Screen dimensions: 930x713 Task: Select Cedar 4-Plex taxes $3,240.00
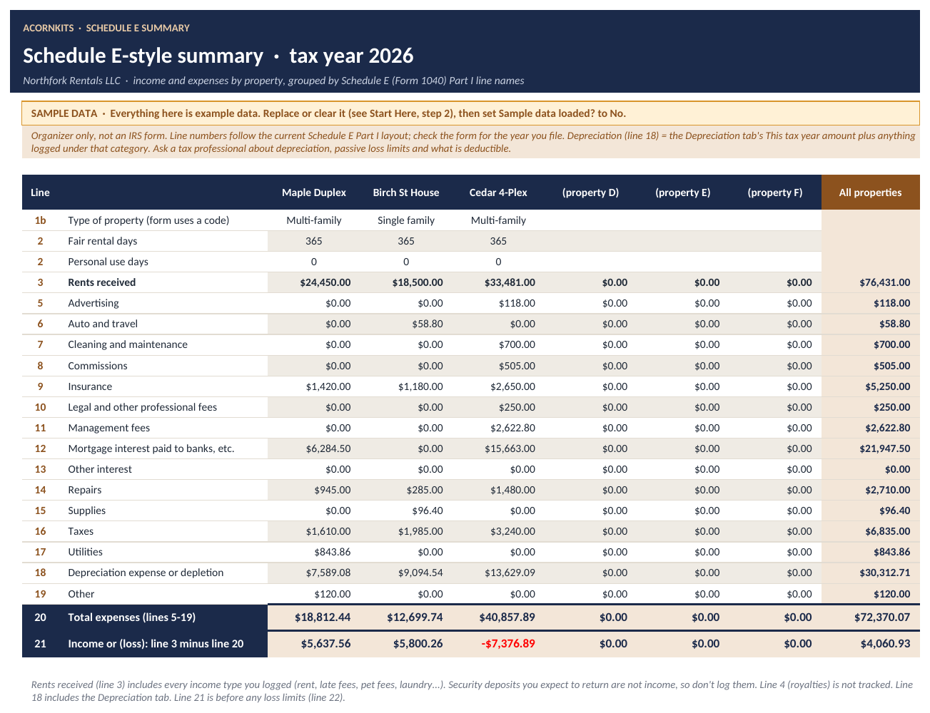pos(498,531)
